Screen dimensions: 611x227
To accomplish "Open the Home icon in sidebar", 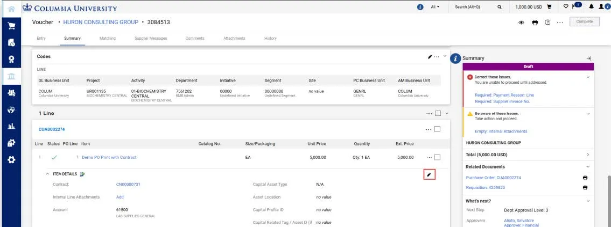I will (12, 9).
